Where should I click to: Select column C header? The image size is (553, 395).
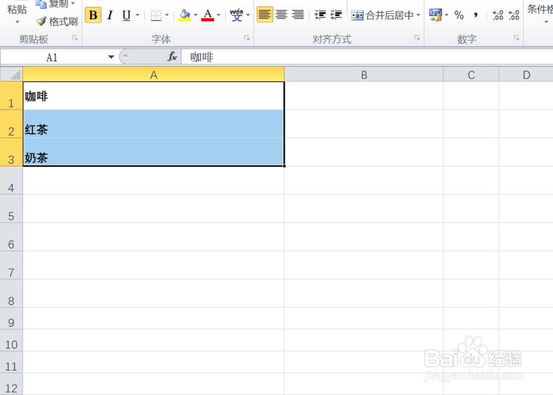(x=471, y=75)
